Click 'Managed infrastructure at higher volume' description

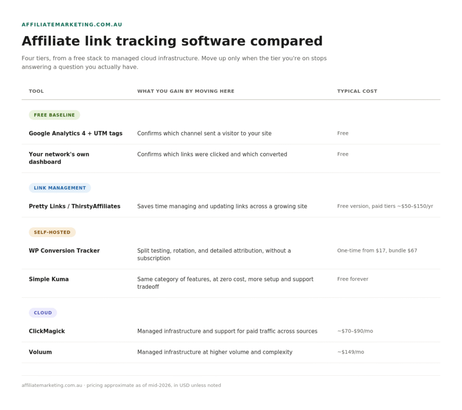pos(215,352)
